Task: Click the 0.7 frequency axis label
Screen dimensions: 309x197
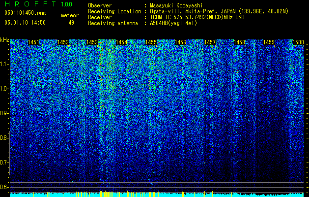Action: 4,163
